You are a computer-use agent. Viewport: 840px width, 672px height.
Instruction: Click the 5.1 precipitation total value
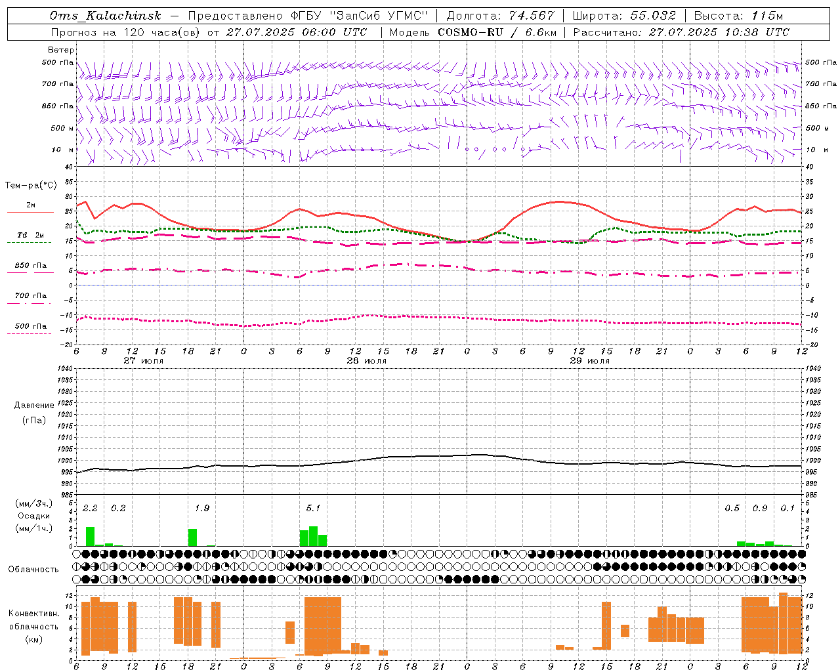coord(313,508)
